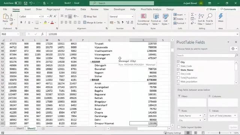Collapse the BIHAR group in pivot table

click(x=91, y=80)
